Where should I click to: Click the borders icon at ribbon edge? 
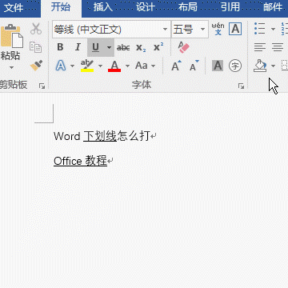(x=285, y=66)
